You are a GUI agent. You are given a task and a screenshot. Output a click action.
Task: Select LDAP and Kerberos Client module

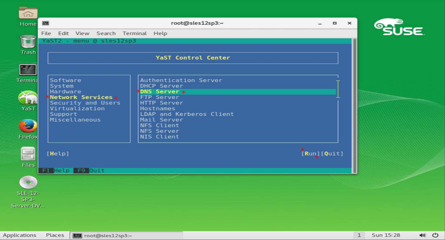187,114
